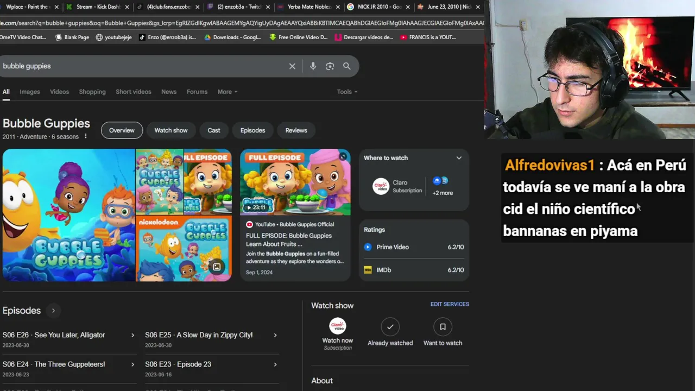
Task: Expand the 'Where to watch' panel chevron
Action: (459, 158)
